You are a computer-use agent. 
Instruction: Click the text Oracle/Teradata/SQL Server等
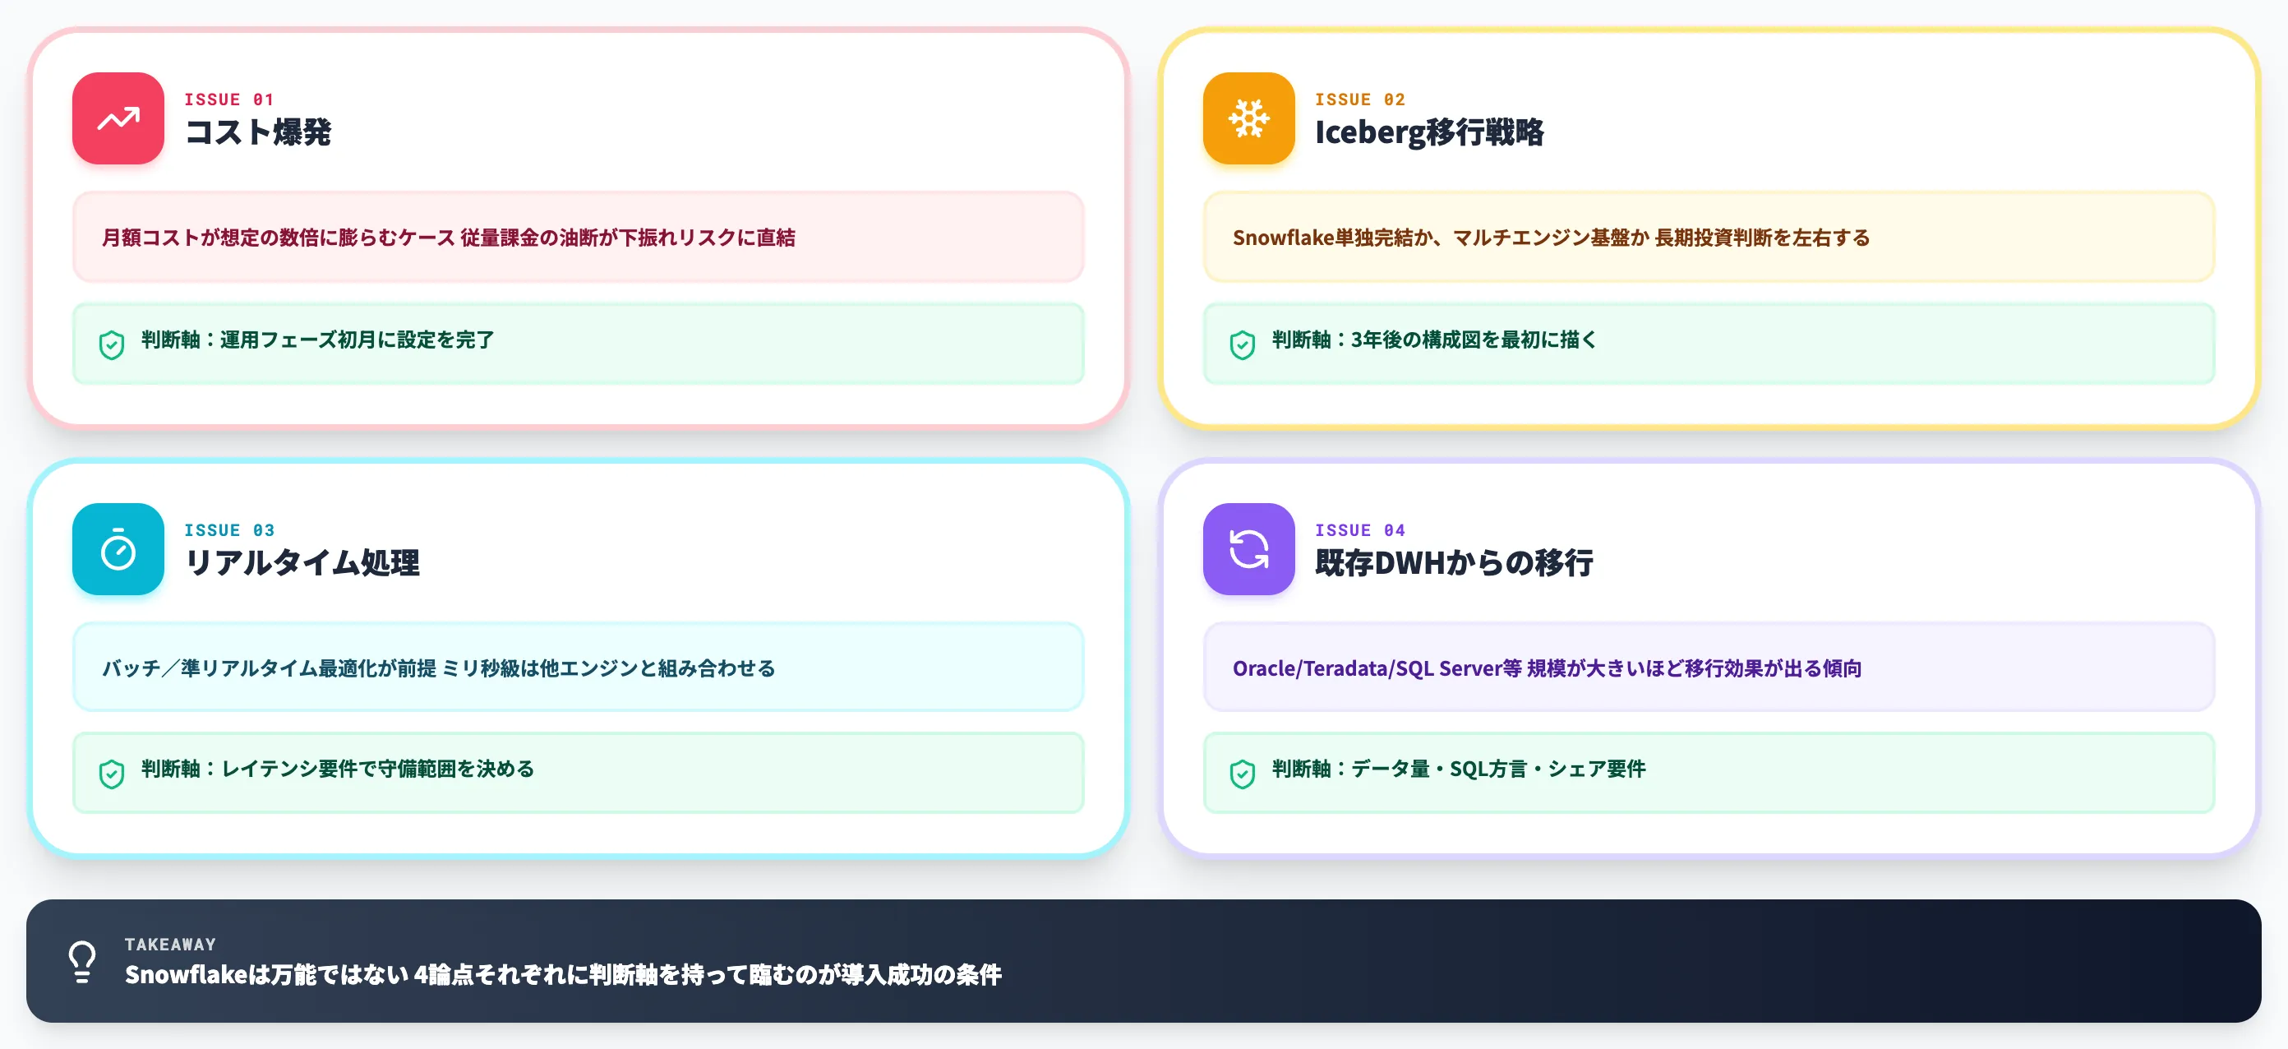(x=1377, y=668)
